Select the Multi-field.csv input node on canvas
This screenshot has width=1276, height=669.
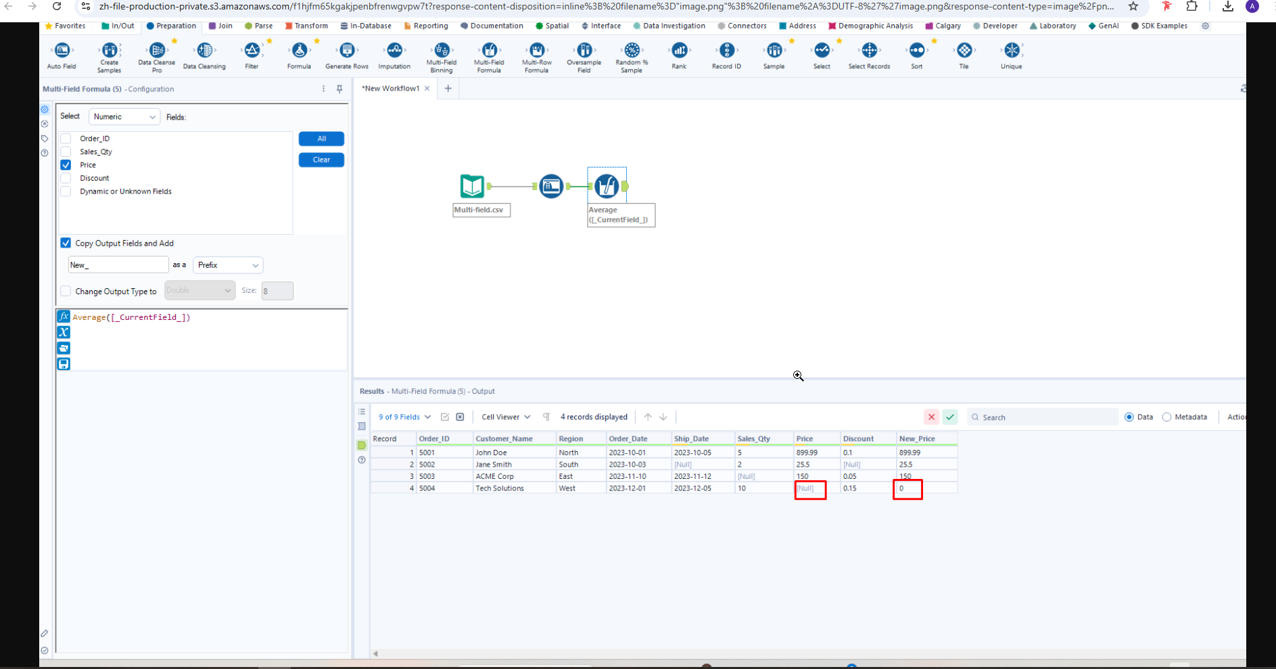(x=472, y=186)
